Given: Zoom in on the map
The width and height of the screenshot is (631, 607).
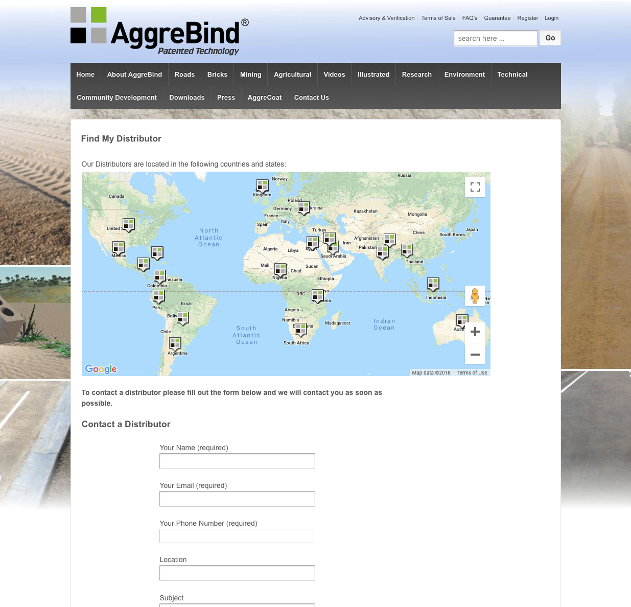Looking at the screenshot, I should click(475, 332).
